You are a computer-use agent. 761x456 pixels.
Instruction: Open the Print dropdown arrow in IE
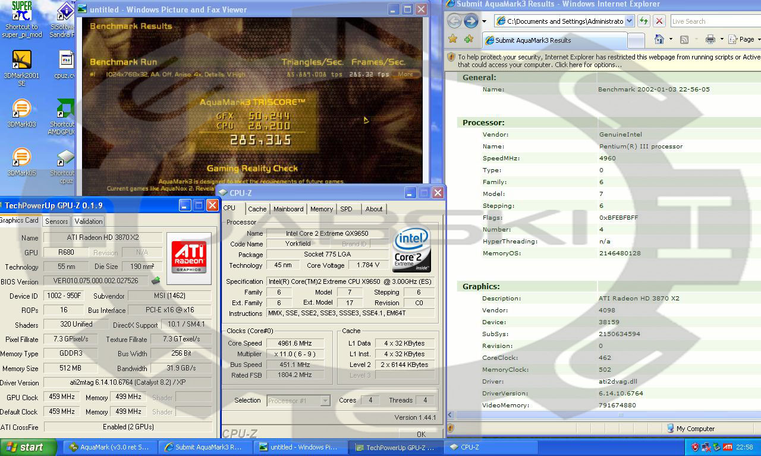722,39
